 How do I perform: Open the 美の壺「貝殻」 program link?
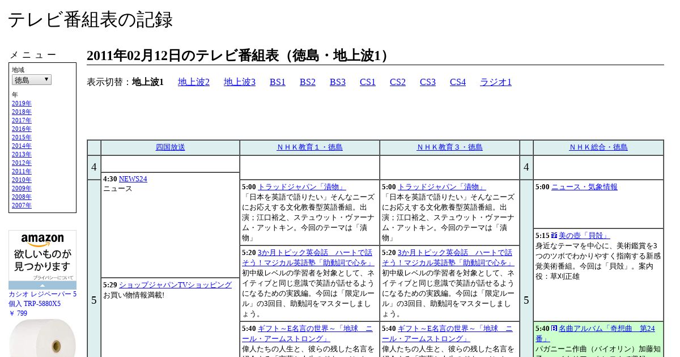(585, 236)
